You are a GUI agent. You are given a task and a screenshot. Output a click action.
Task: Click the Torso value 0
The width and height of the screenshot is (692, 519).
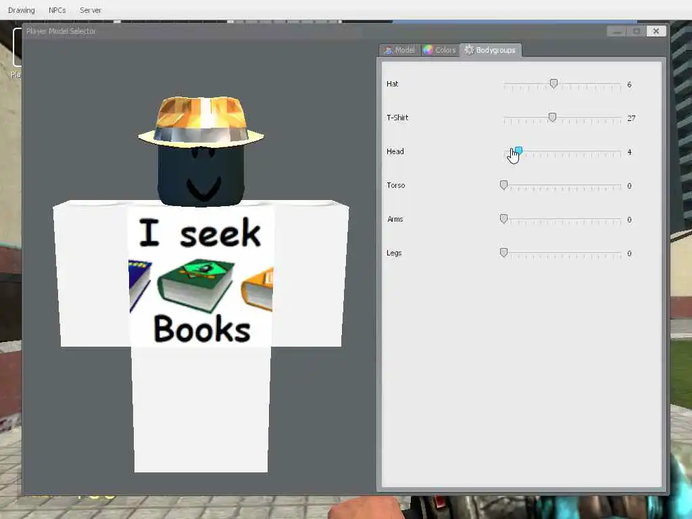pyautogui.click(x=629, y=186)
